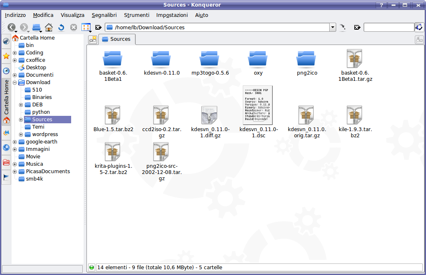Image resolution: width=426 pixels, height=275 pixels.
Task: Collapse the Download folder tree
Action: tap(15, 82)
